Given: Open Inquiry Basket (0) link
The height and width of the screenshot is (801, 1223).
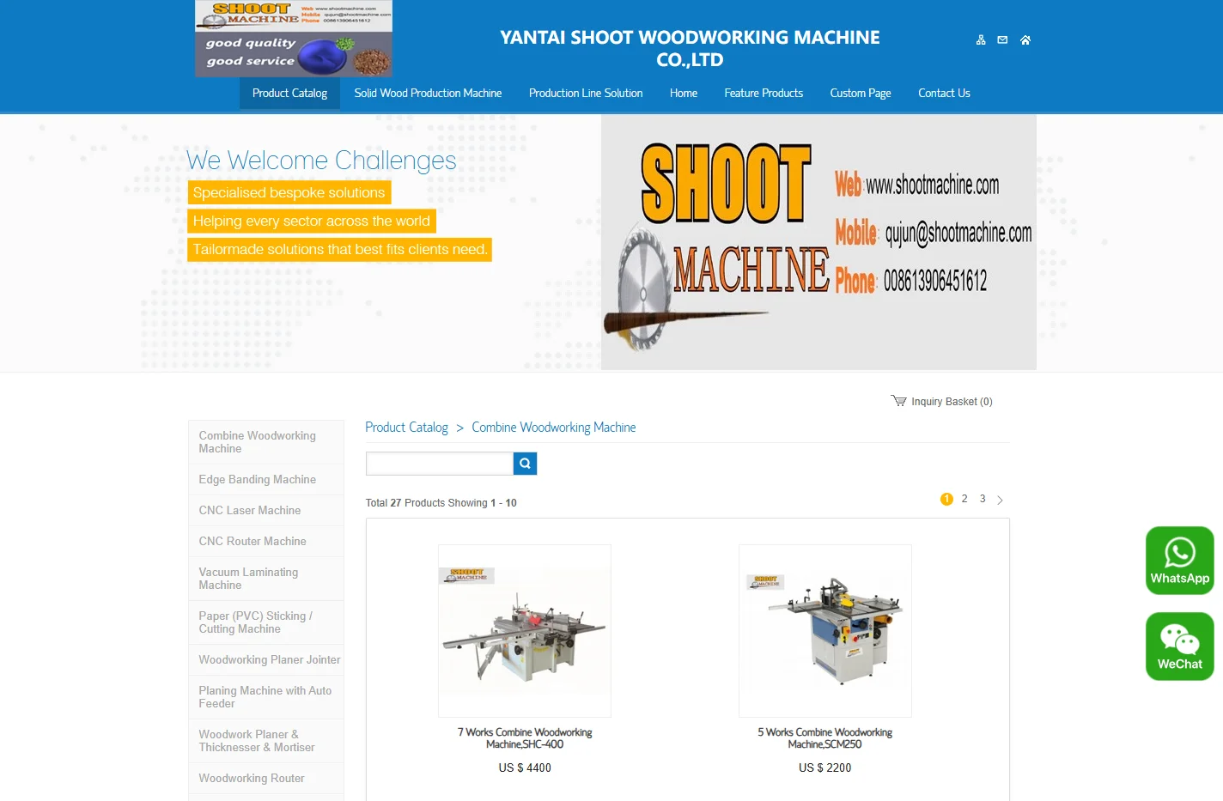Looking at the screenshot, I should point(952,402).
